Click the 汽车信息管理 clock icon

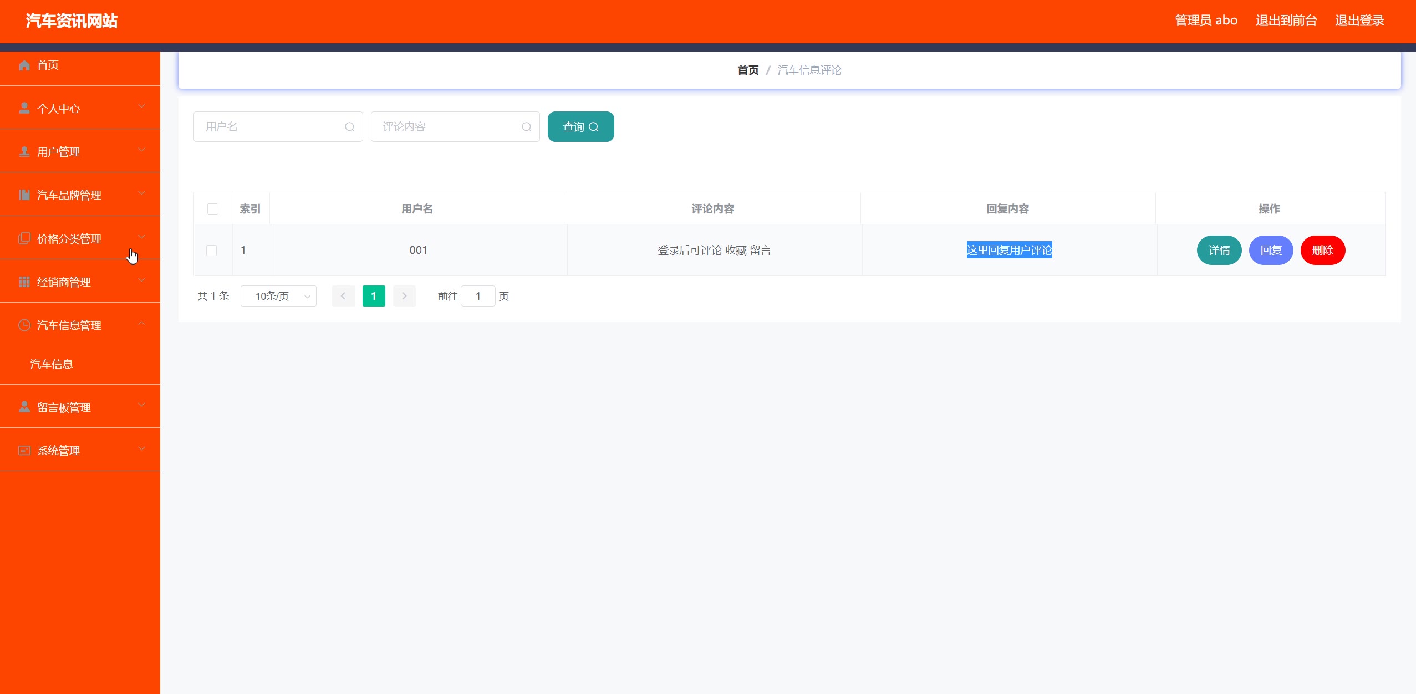[x=24, y=325]
